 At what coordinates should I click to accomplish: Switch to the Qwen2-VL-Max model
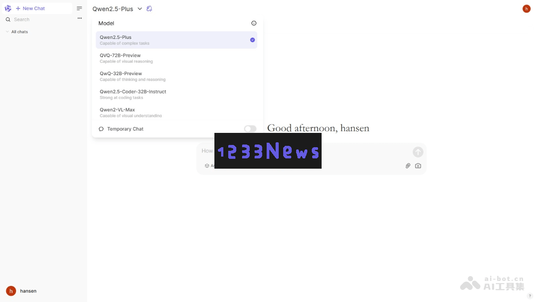tap(176, 112)
